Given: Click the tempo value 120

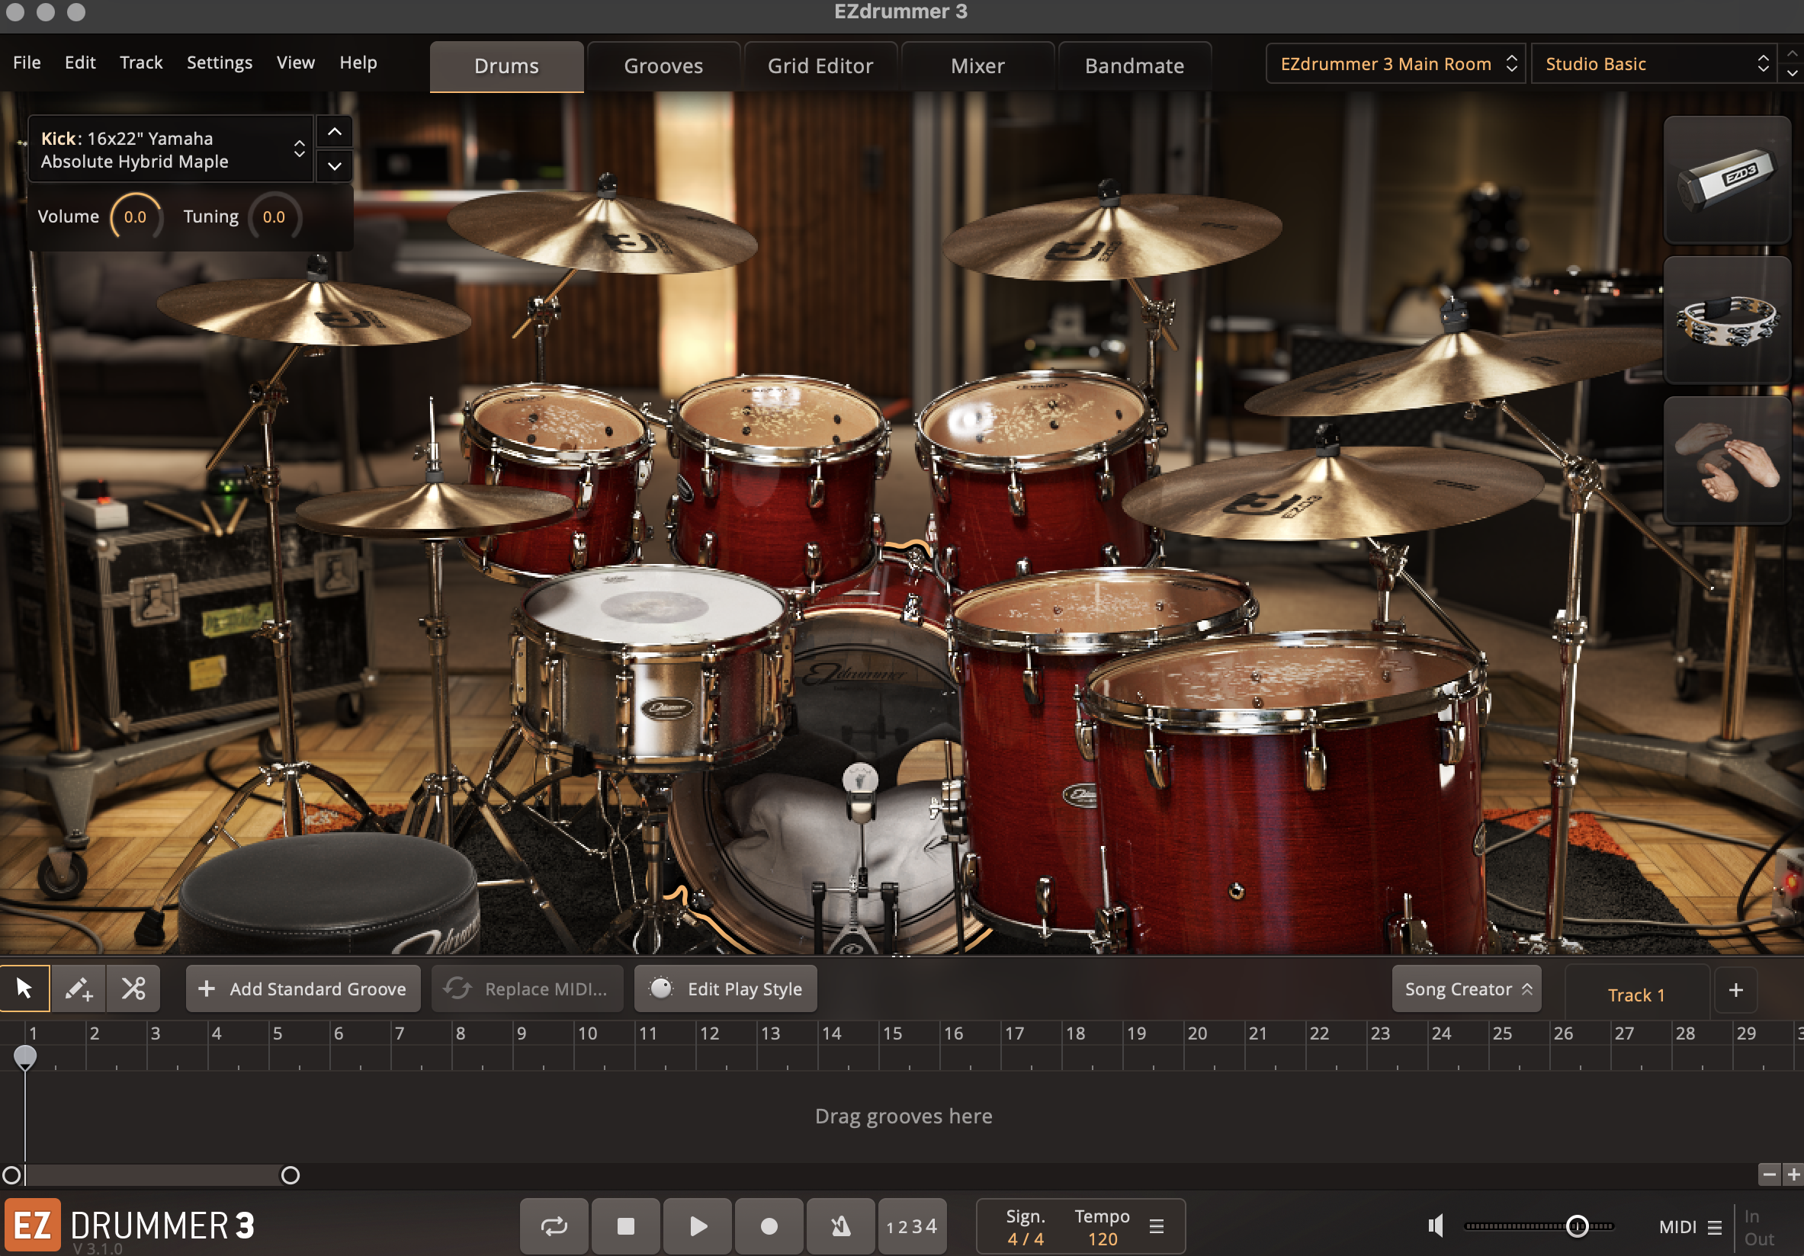Looking at the screenshot, I should click(x=1103, y=1238).
